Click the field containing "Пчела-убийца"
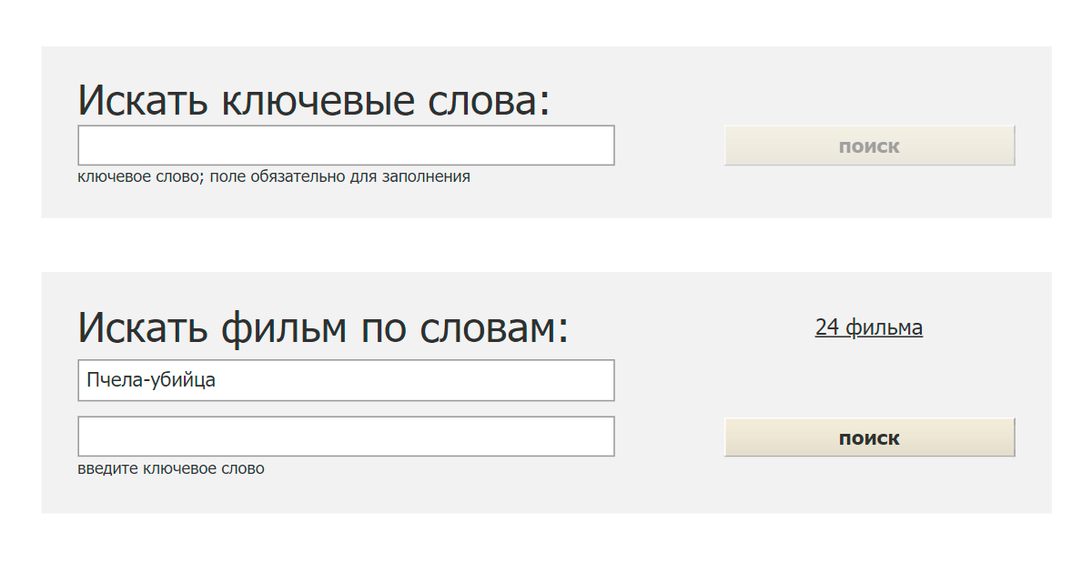This screenshot has height=573, width=1092. pyautogui.click(x=346, y=380)
